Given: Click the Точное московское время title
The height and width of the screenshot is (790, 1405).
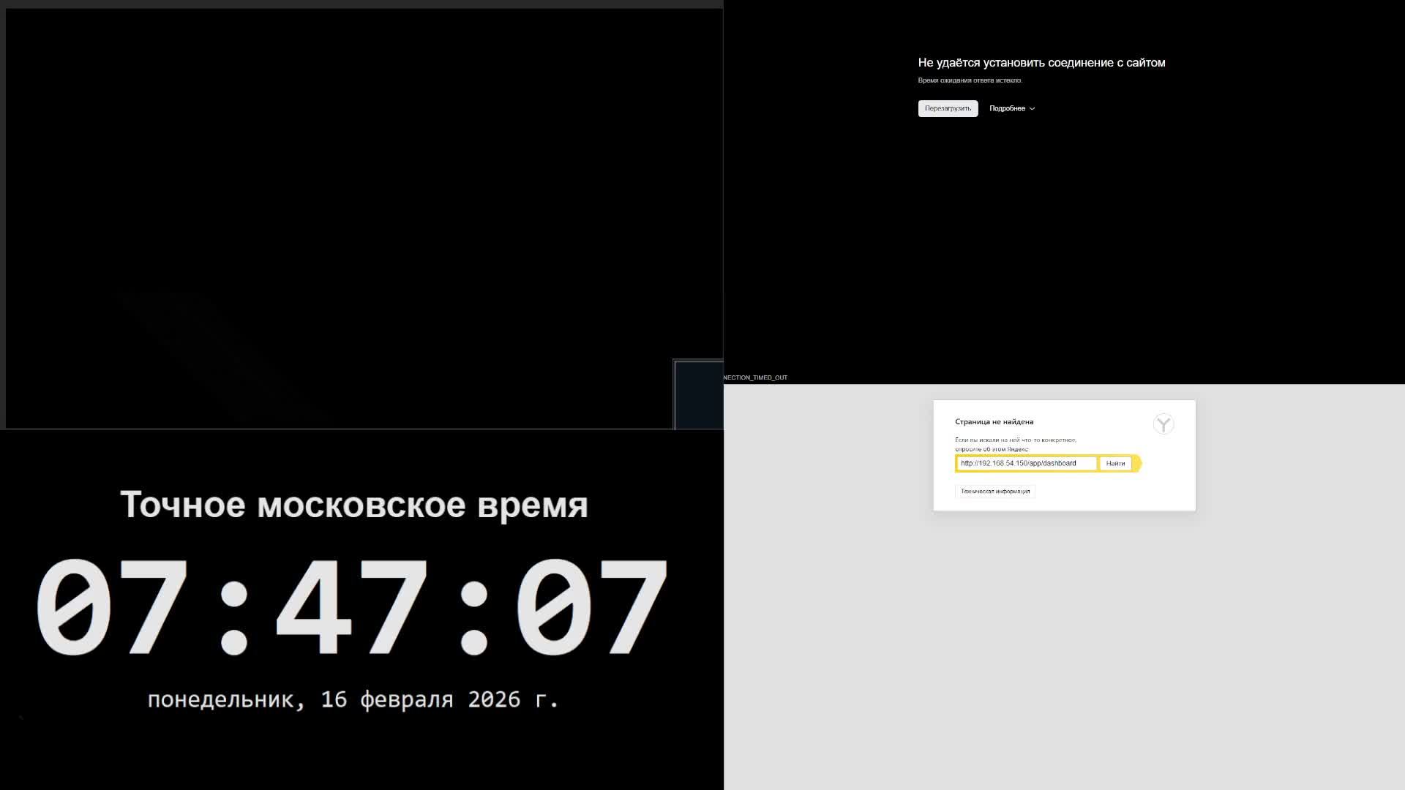Looking at the screenshot, I should [x=353, y=505].
